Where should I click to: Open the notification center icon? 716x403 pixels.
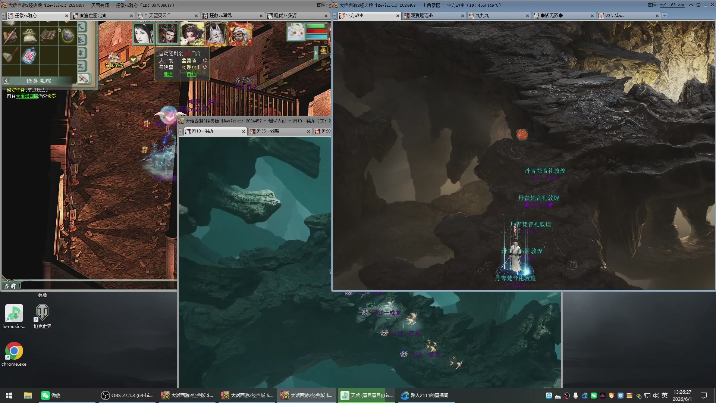(704, 396)
